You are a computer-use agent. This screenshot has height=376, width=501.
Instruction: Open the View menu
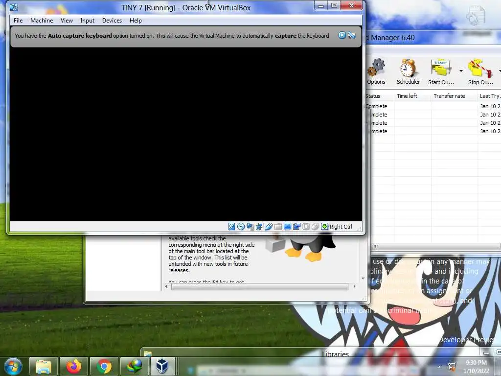click(67, 21)
